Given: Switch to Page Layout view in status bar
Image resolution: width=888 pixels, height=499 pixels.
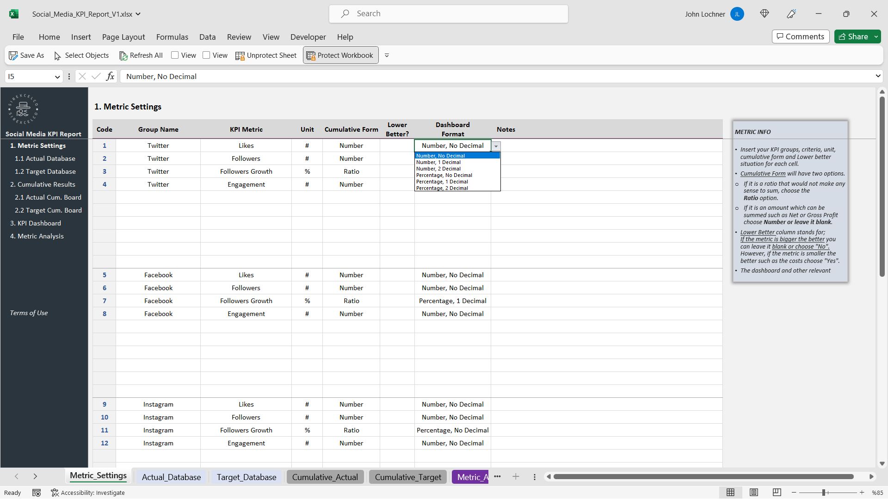Looking at the screenshot, I should [754, 493].
